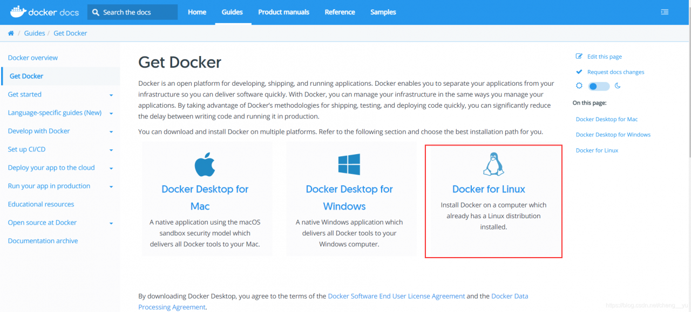Open the Docker Desktop for Mac heading link
The width and height of the screenshot is (691, 312).
click(x=205, y=198)
